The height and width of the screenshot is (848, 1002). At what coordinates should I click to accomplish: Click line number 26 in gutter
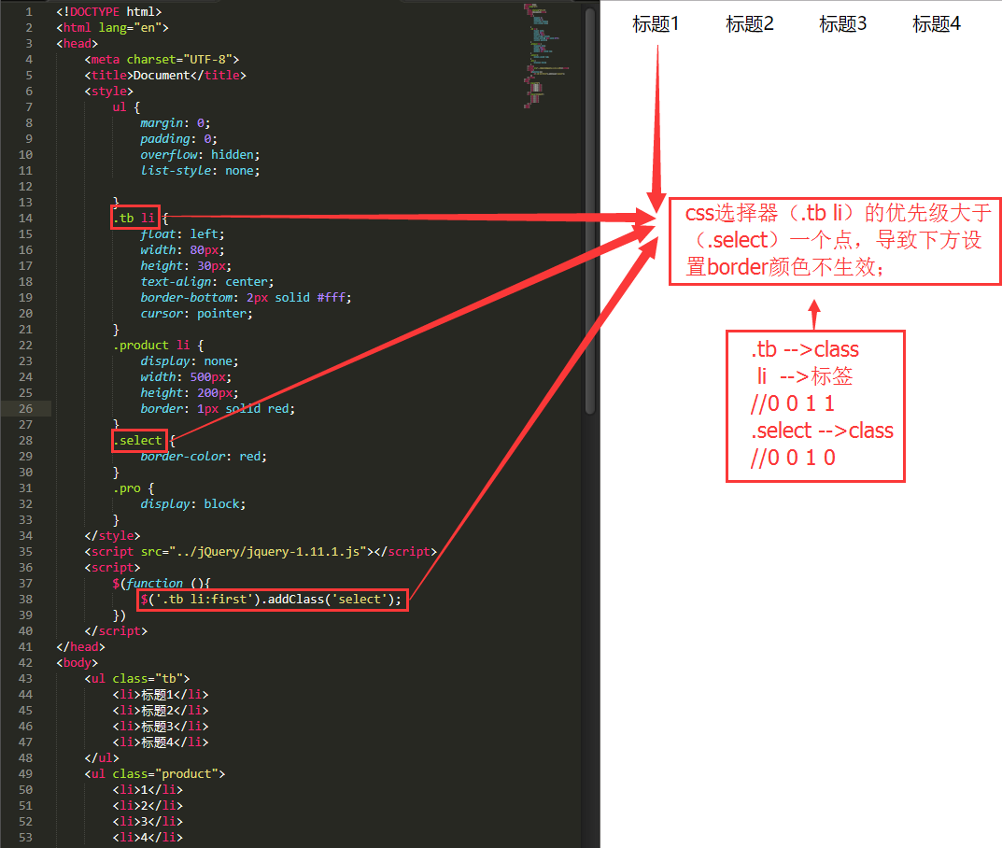click(25, 408)
